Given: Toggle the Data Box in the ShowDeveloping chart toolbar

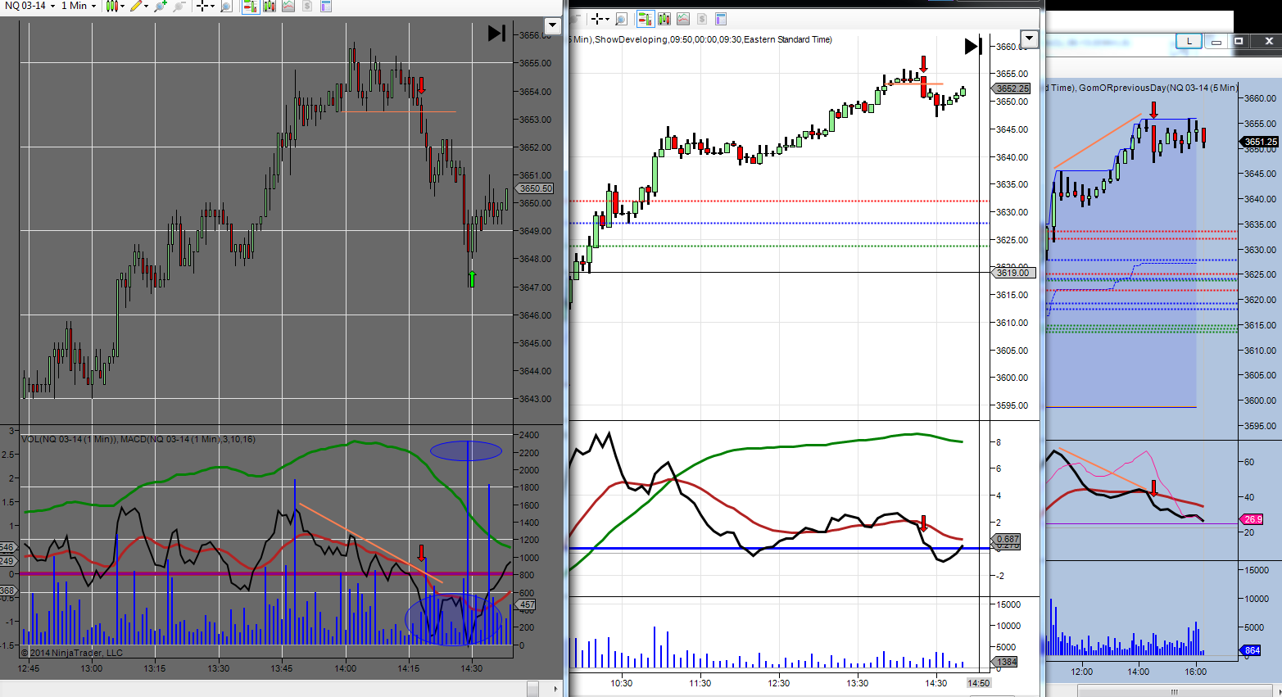Looking at the screenshot, I should click(621, 19).
